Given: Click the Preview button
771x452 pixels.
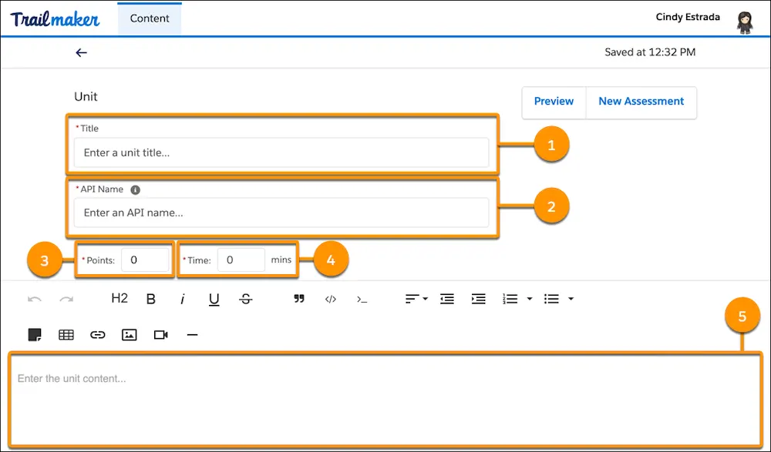Looking at the screenshot, I should tap(554, 102).
